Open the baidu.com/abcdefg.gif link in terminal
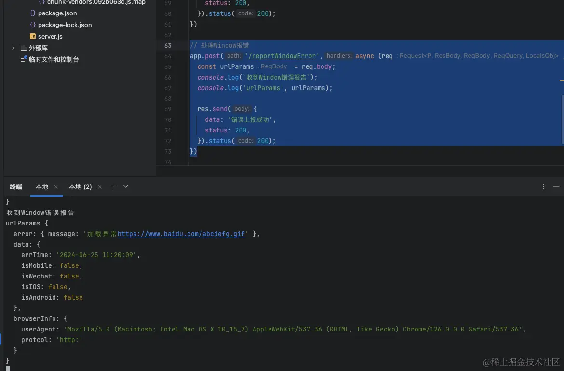 (x=181, y=234)
